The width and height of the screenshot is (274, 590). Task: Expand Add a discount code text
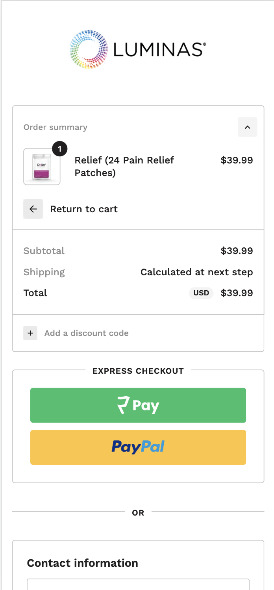click(86, 333)
